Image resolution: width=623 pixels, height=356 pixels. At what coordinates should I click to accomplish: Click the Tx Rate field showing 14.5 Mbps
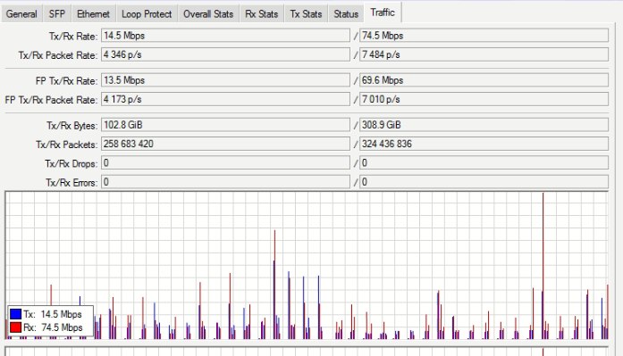tap(225, 36)
